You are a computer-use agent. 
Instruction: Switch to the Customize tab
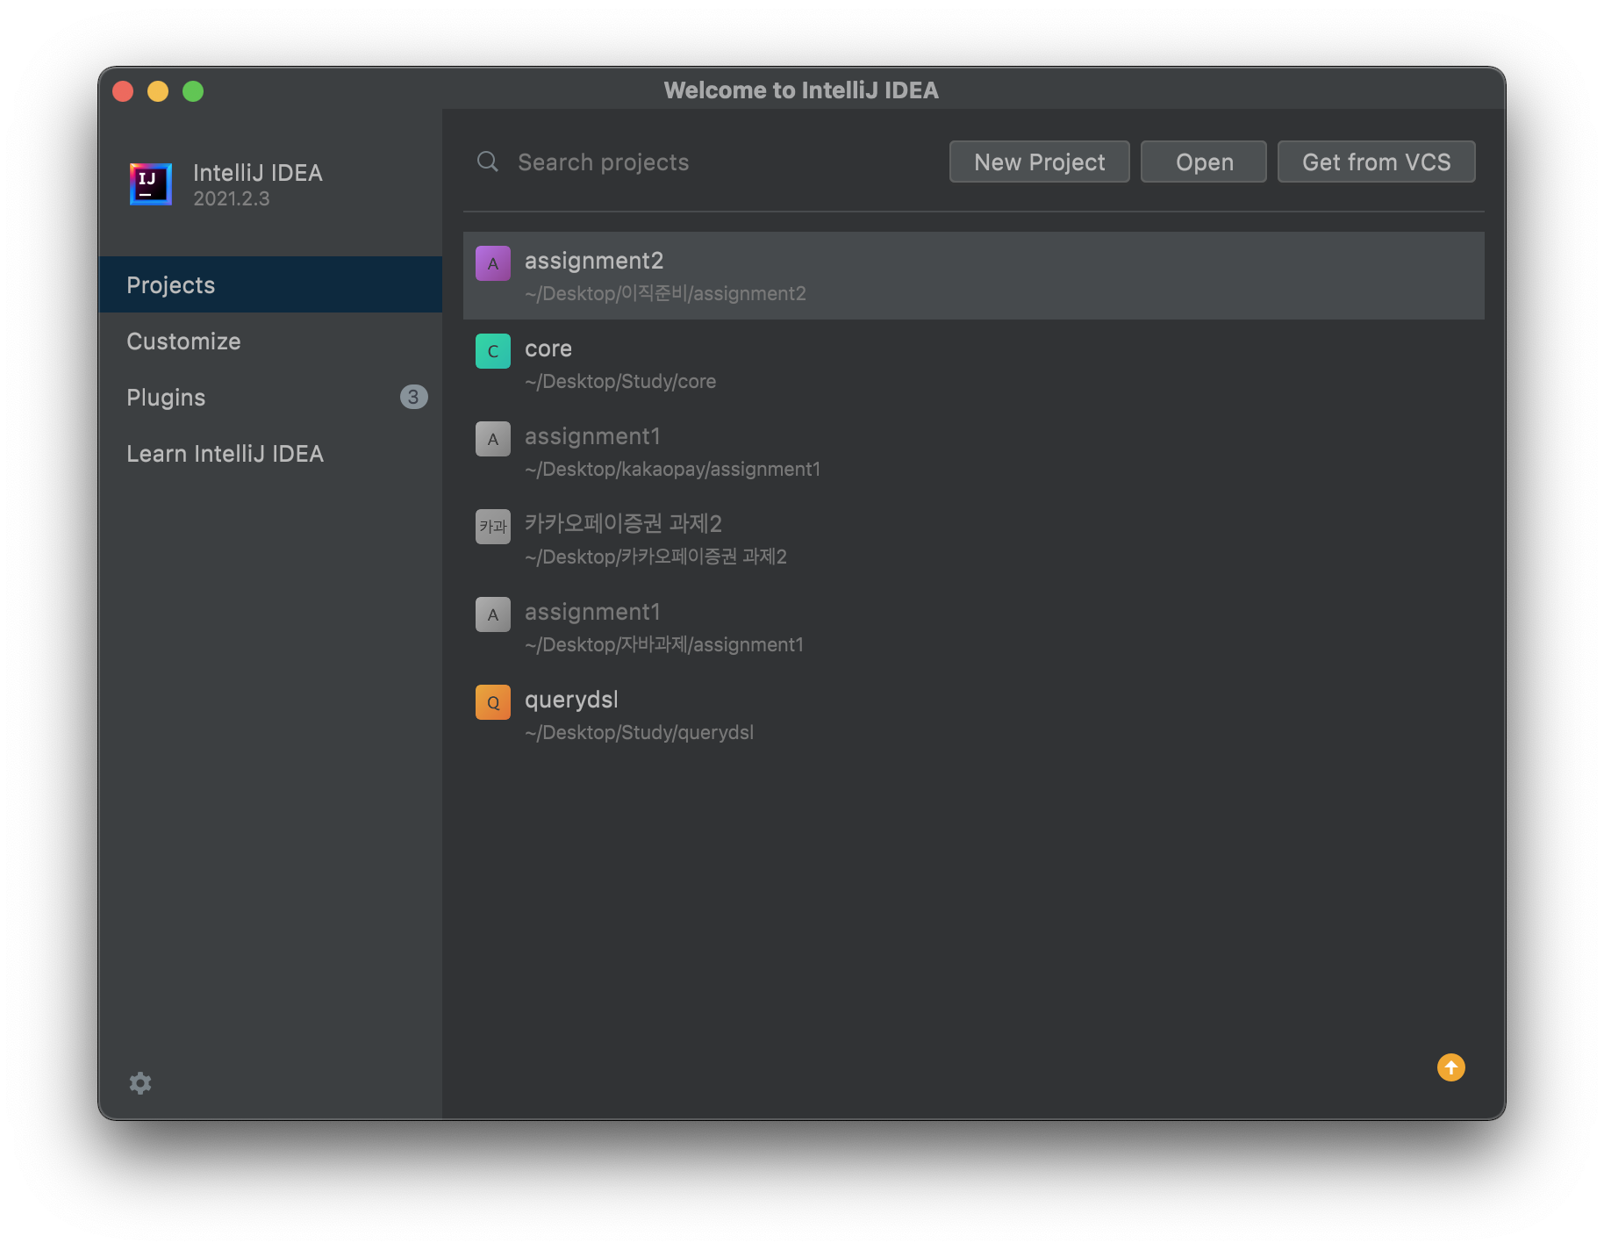pos(270,341)
